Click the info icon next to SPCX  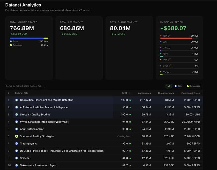(x=171, y=66)
